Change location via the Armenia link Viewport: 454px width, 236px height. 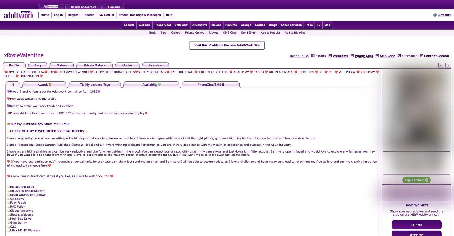tap(444, 15)
